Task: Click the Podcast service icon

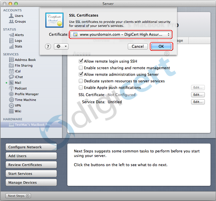Action: click(11, 88)
